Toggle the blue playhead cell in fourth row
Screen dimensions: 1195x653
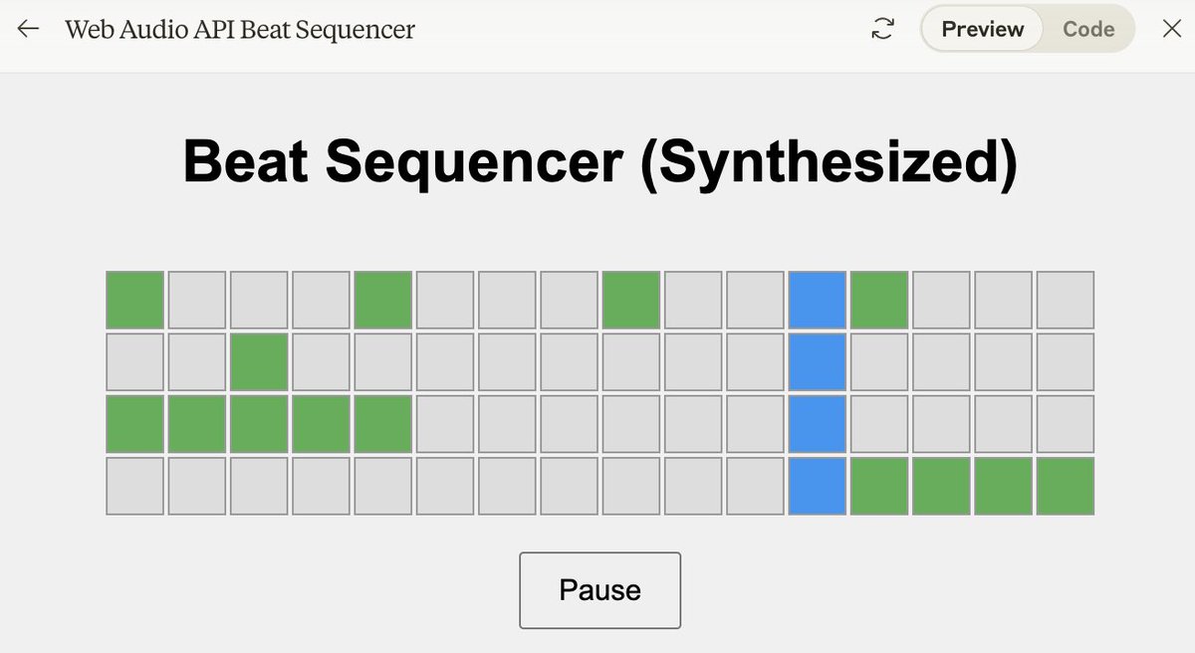(x=818, y=486)
